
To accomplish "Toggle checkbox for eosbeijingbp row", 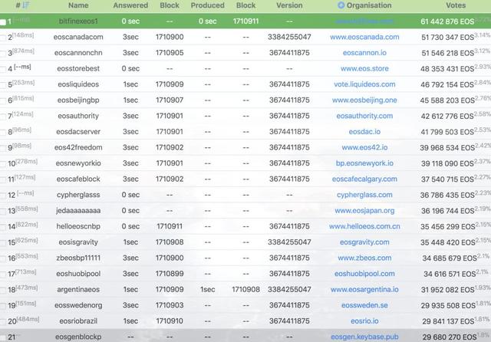I will coord(3,100).
